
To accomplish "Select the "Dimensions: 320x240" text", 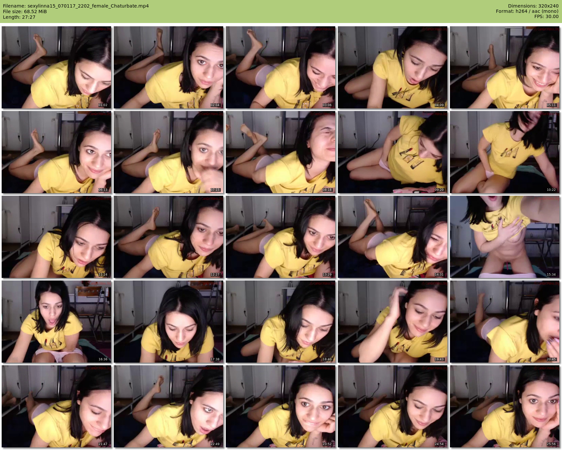I will (533, 6).
